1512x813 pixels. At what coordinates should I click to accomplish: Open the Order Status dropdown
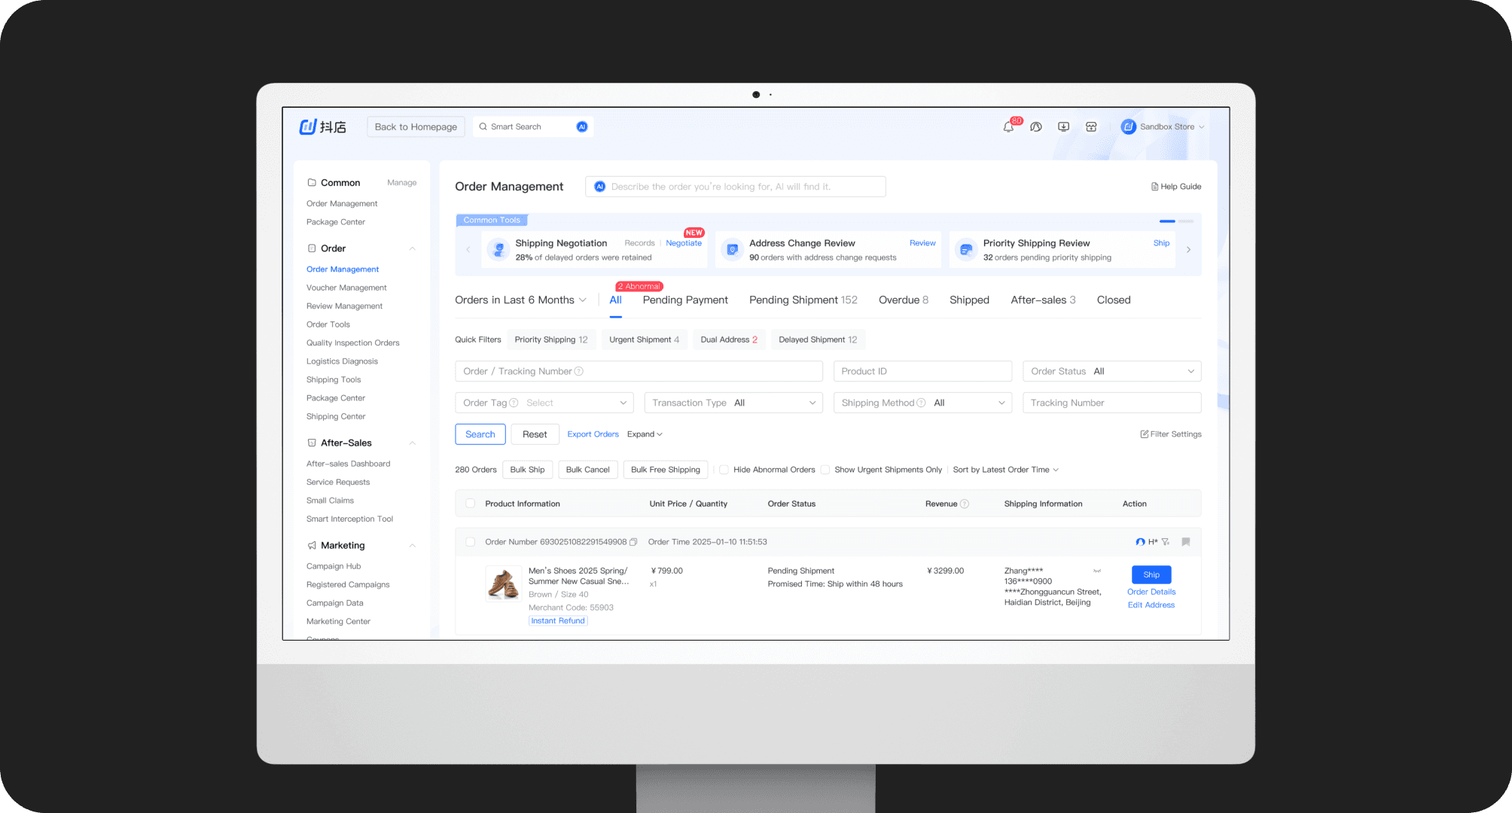click(x=1111, y=371)
